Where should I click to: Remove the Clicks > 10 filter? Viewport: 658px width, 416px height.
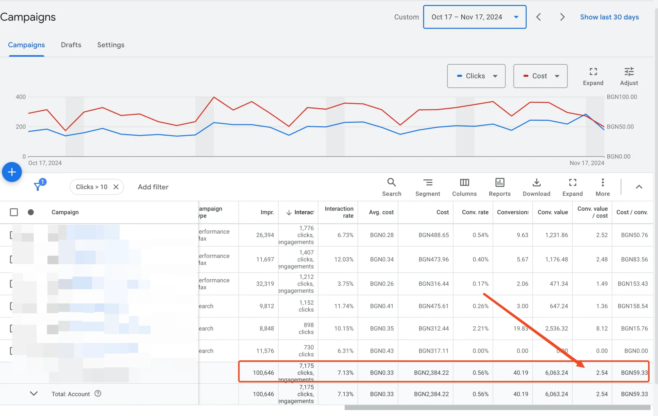pyautogui.click(x=116, y=187)
